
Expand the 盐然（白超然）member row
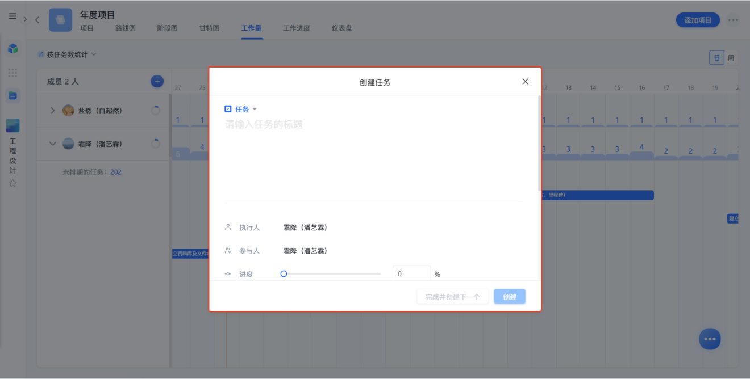tap(53, 111)
